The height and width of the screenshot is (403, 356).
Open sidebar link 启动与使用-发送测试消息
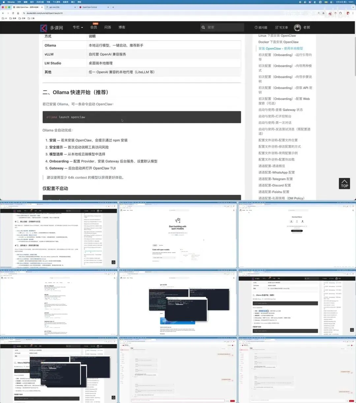tap(284, 131)
